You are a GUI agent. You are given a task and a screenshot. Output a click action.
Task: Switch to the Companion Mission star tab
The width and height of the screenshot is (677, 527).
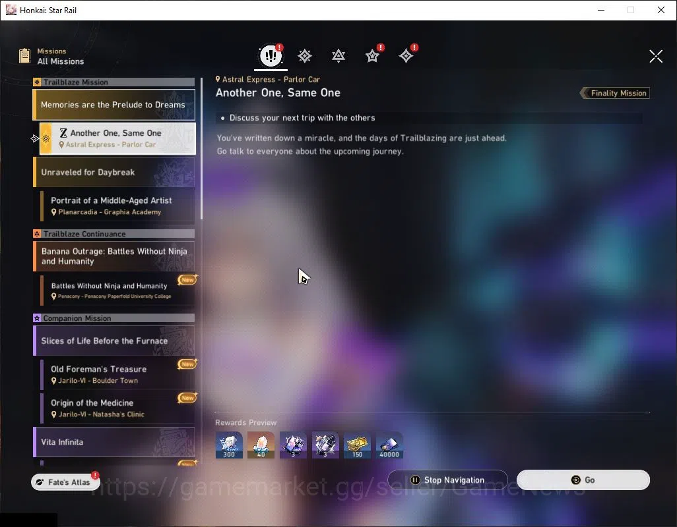tap(372, 56)
